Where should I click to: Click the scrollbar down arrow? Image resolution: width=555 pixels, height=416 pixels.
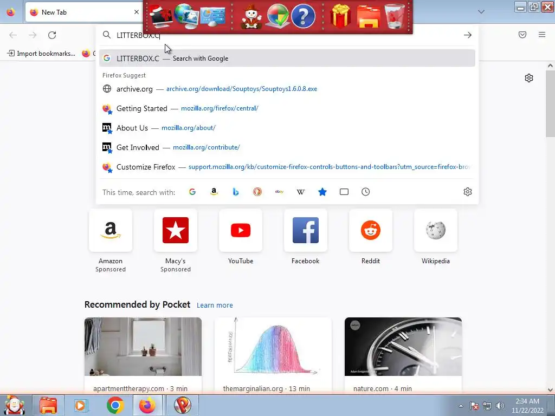[550, 389]
